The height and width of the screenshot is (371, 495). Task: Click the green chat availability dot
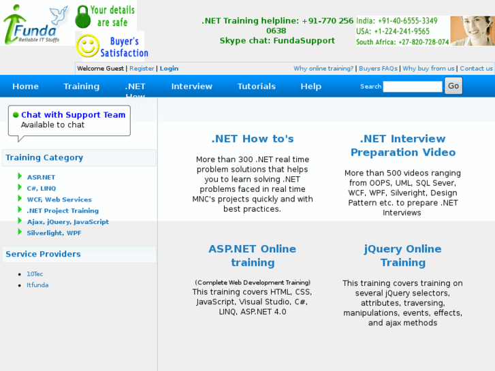(16, 115)
